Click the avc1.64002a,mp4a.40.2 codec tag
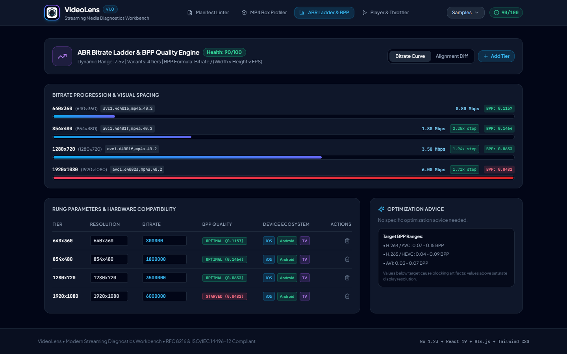 137,170
